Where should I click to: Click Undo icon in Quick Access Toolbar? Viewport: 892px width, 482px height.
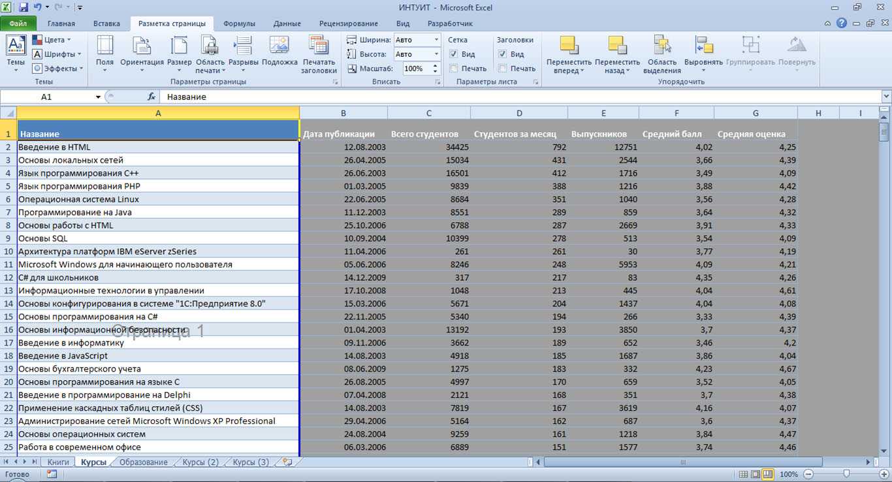38,8
